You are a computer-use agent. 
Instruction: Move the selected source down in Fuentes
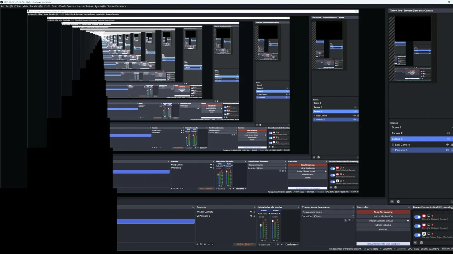213,244
